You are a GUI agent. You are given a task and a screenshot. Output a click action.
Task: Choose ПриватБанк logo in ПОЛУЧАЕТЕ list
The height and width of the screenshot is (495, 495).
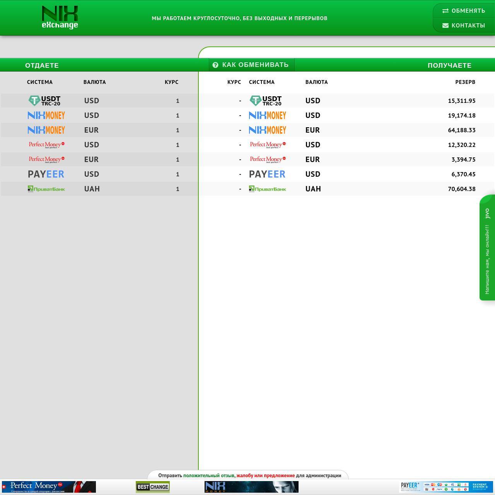point(268,189)
